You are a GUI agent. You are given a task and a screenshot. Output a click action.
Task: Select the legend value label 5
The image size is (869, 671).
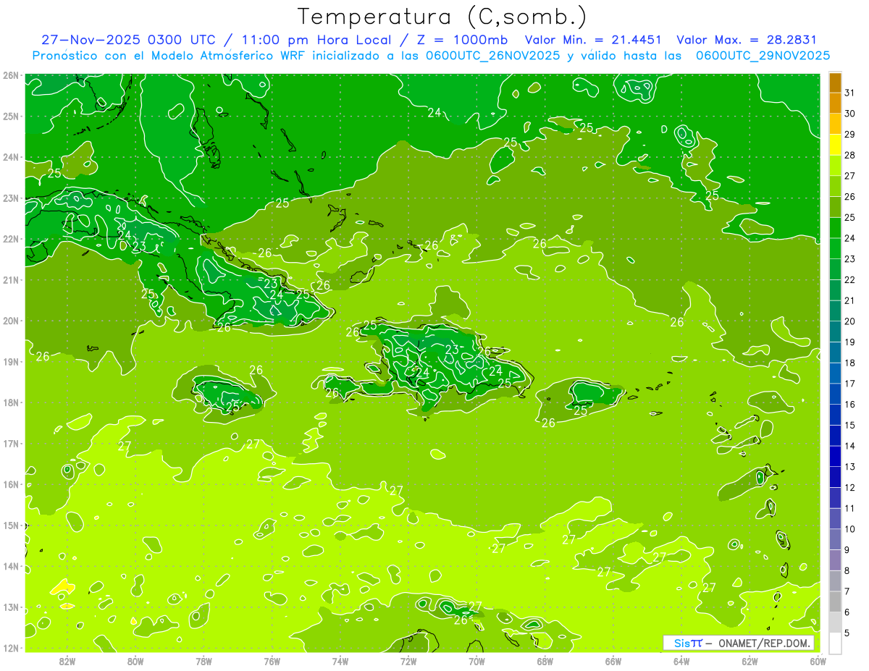click(x=848, y=633)
